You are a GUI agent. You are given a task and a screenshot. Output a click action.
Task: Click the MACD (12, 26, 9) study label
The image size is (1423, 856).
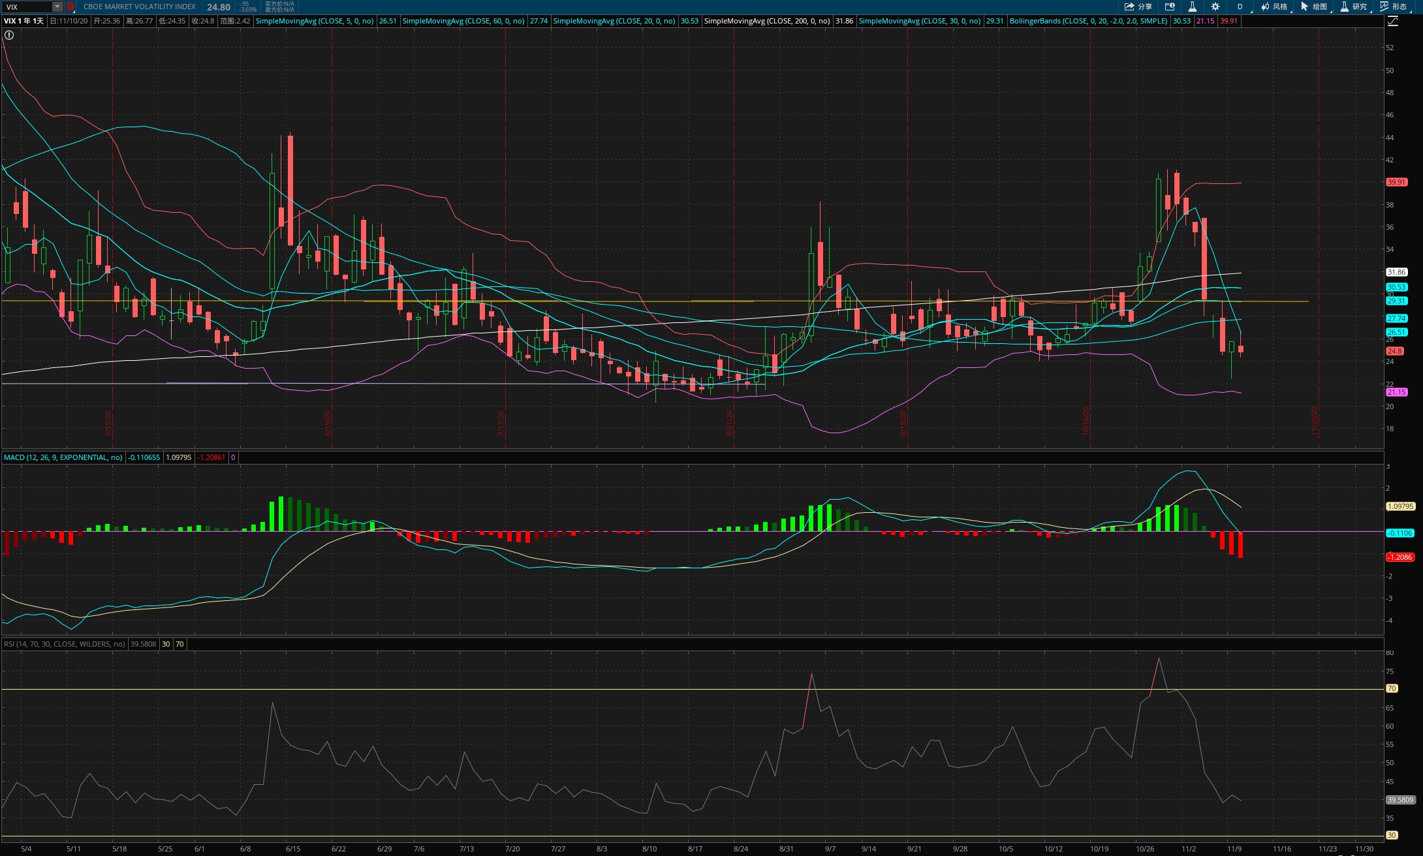point(63,457)
